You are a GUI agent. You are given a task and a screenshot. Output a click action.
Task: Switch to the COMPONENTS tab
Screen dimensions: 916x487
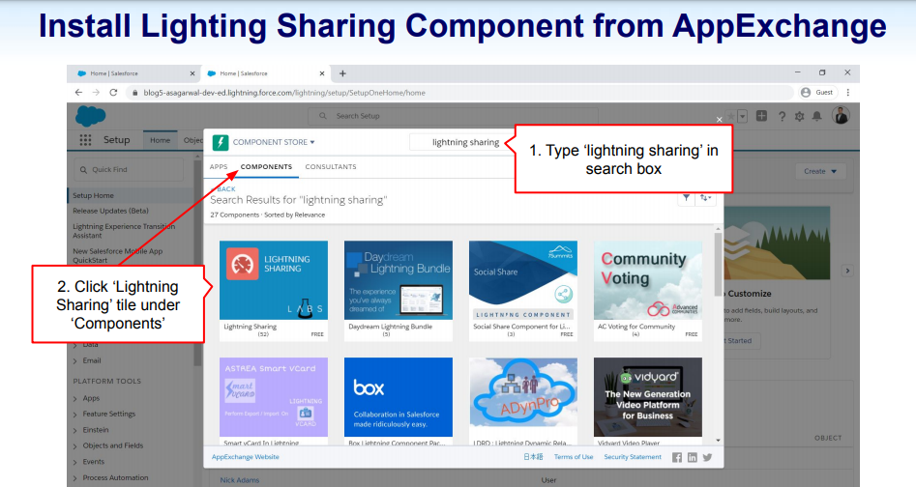[266, 167]
